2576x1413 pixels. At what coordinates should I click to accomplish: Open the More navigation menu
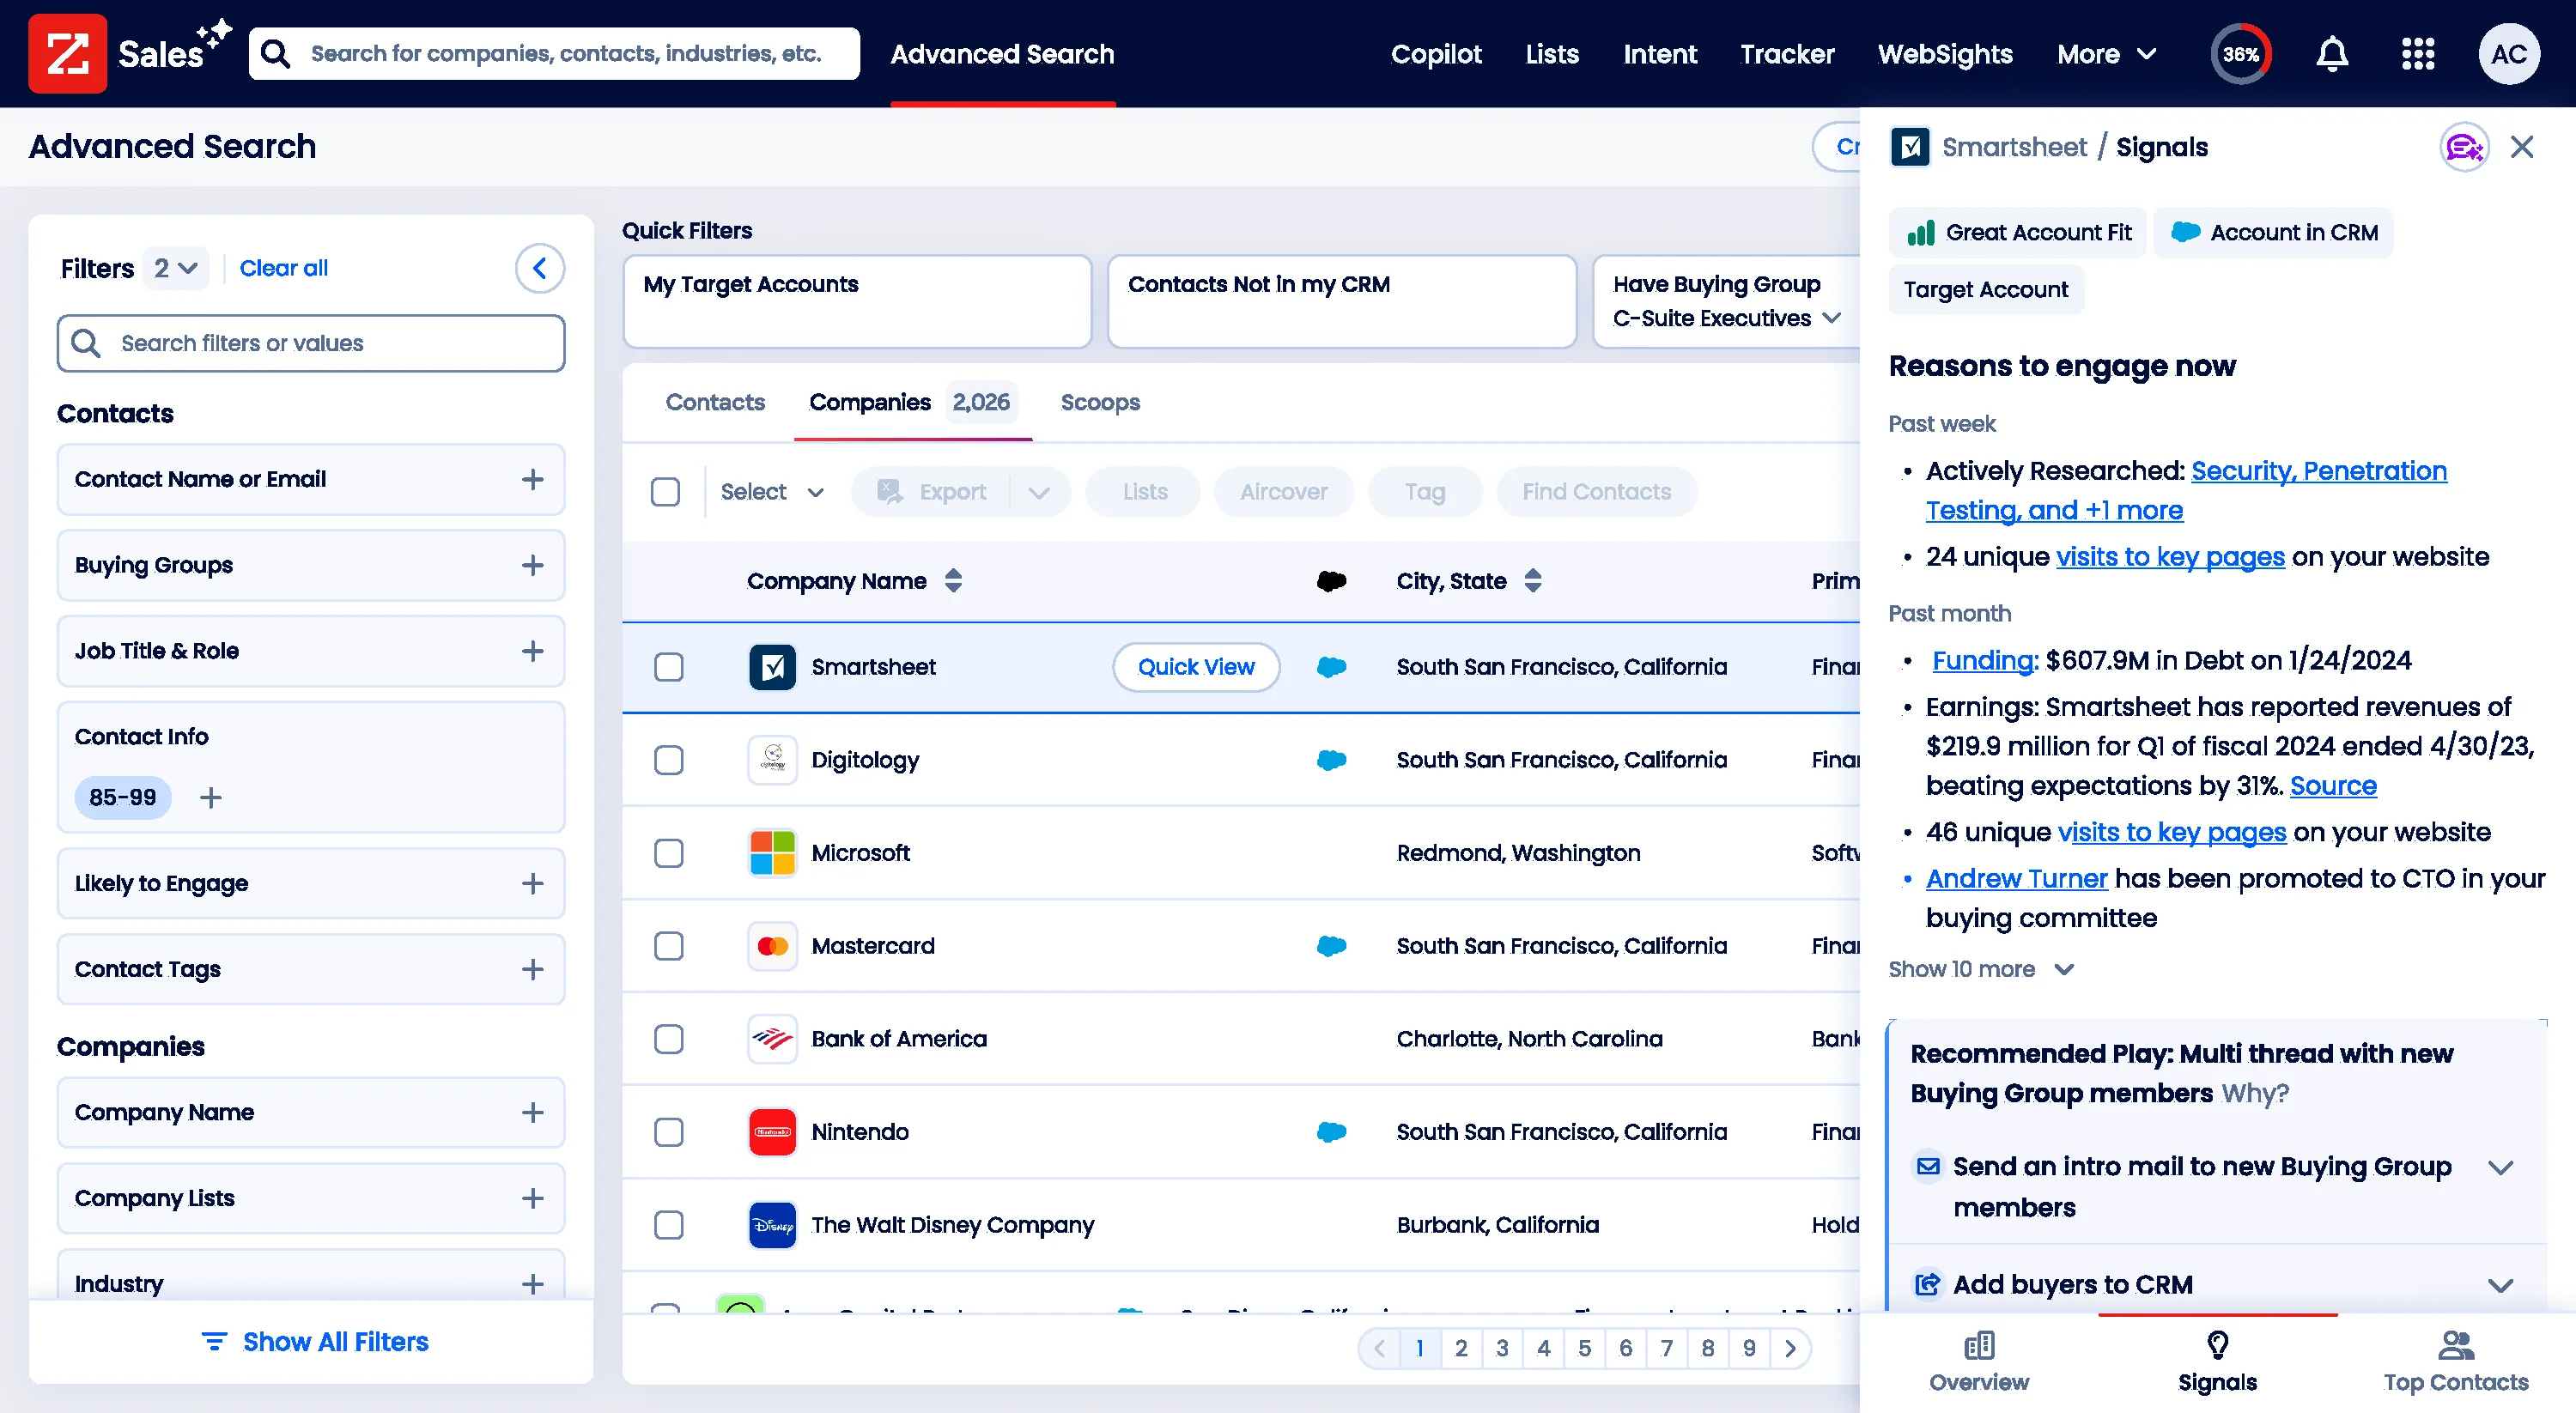2105,53
